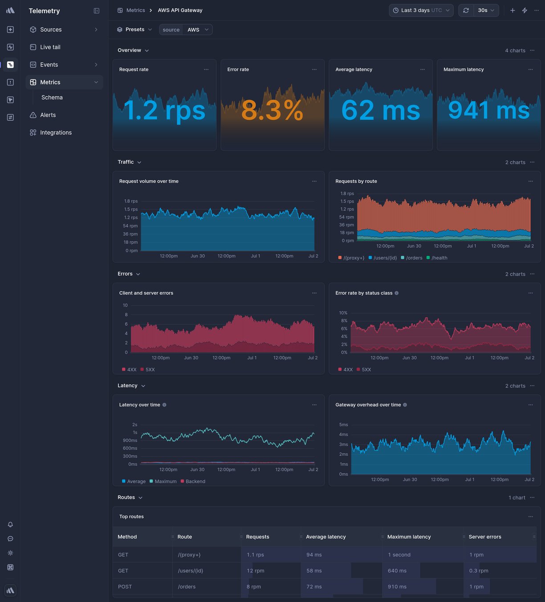
Task: Toggle the /{proxy+} series legend
Action: point(351,258)
